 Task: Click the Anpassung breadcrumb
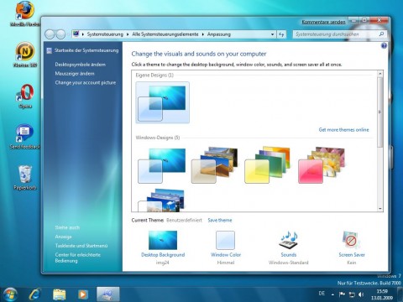[x=219, y=34]
